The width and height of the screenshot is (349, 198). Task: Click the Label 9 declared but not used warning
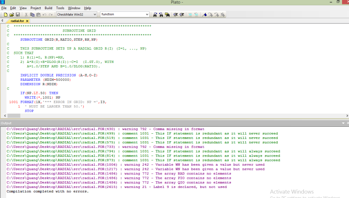click(116, 187)
